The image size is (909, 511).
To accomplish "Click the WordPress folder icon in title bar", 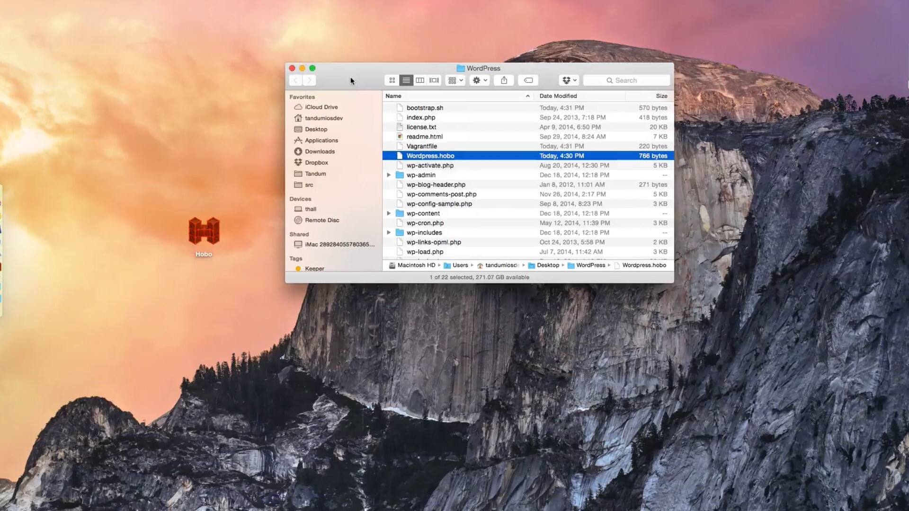I will pyautogui.click(x=460, y=69).
